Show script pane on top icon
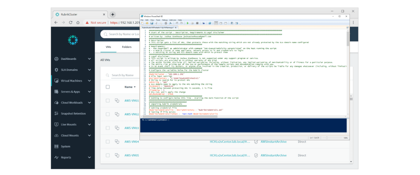Screen dimensions: 420x175 coord(216,23)
